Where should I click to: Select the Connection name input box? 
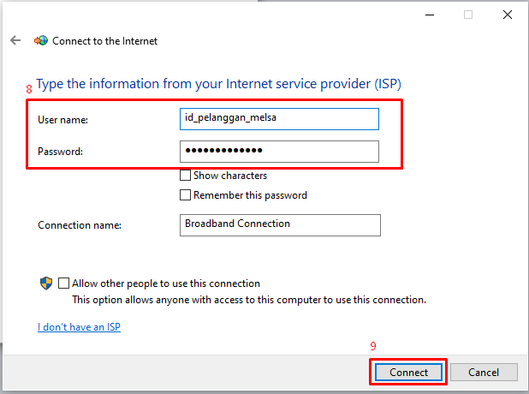click(x=280, y=224)
